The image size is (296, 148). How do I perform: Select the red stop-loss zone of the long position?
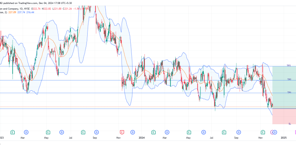point(284,116)
